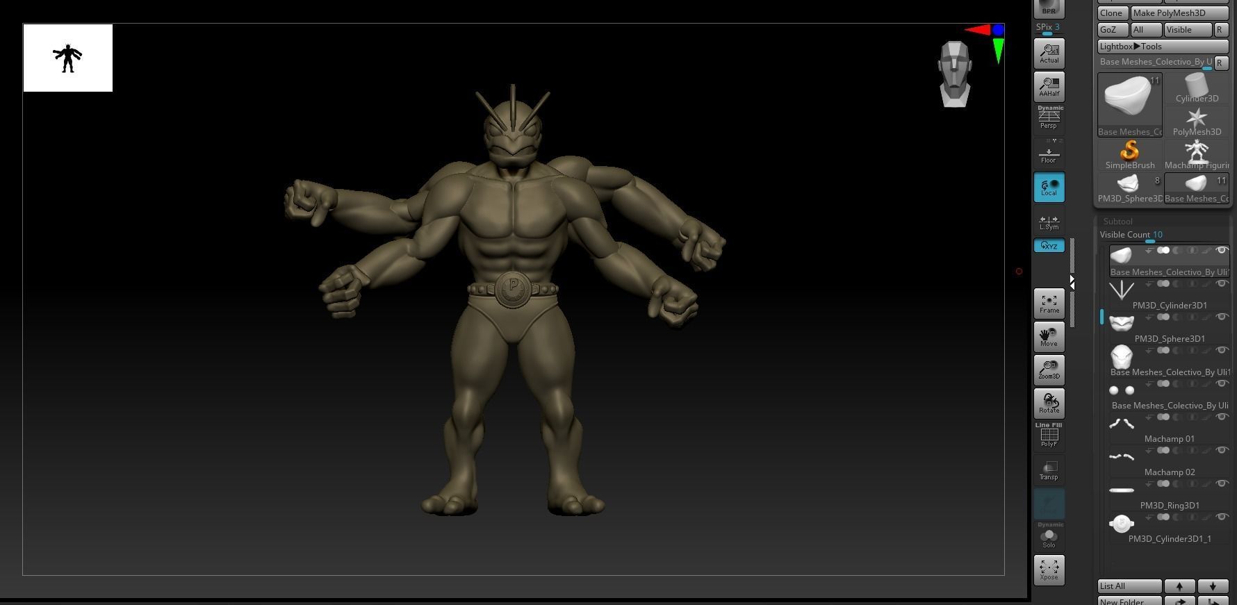
Task: Select the PM3D_Cylinder3D1 subtool
Action: point(1169,295)
